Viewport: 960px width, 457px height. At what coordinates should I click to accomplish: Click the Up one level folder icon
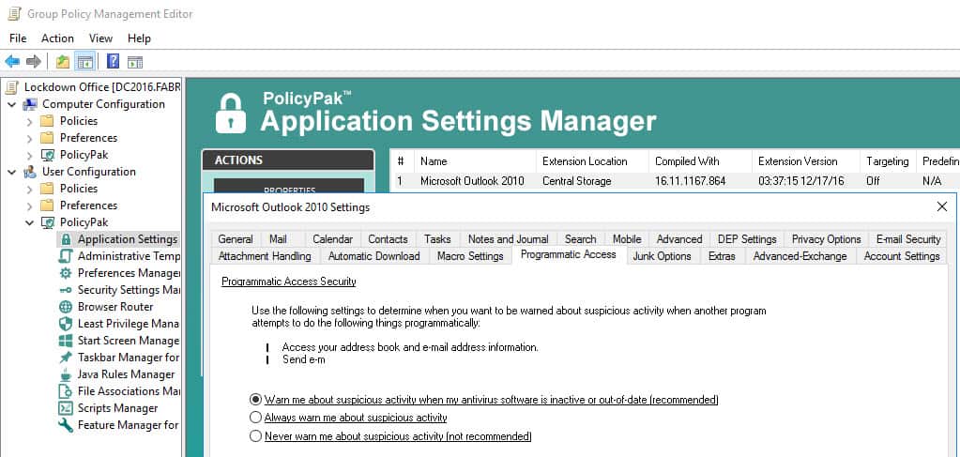coord(63,61)
